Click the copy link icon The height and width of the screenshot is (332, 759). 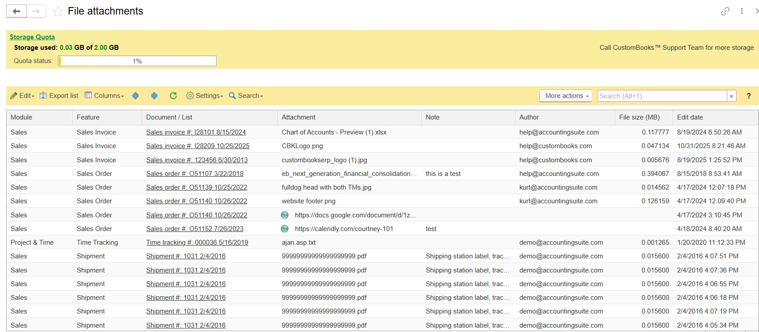tap(725, 11)
